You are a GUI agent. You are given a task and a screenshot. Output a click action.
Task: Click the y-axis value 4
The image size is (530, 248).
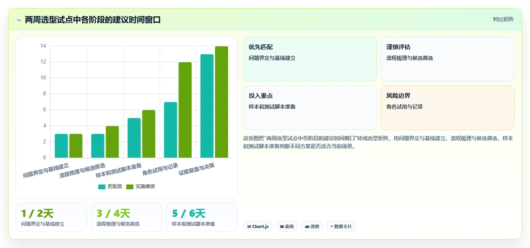point(44,126)
